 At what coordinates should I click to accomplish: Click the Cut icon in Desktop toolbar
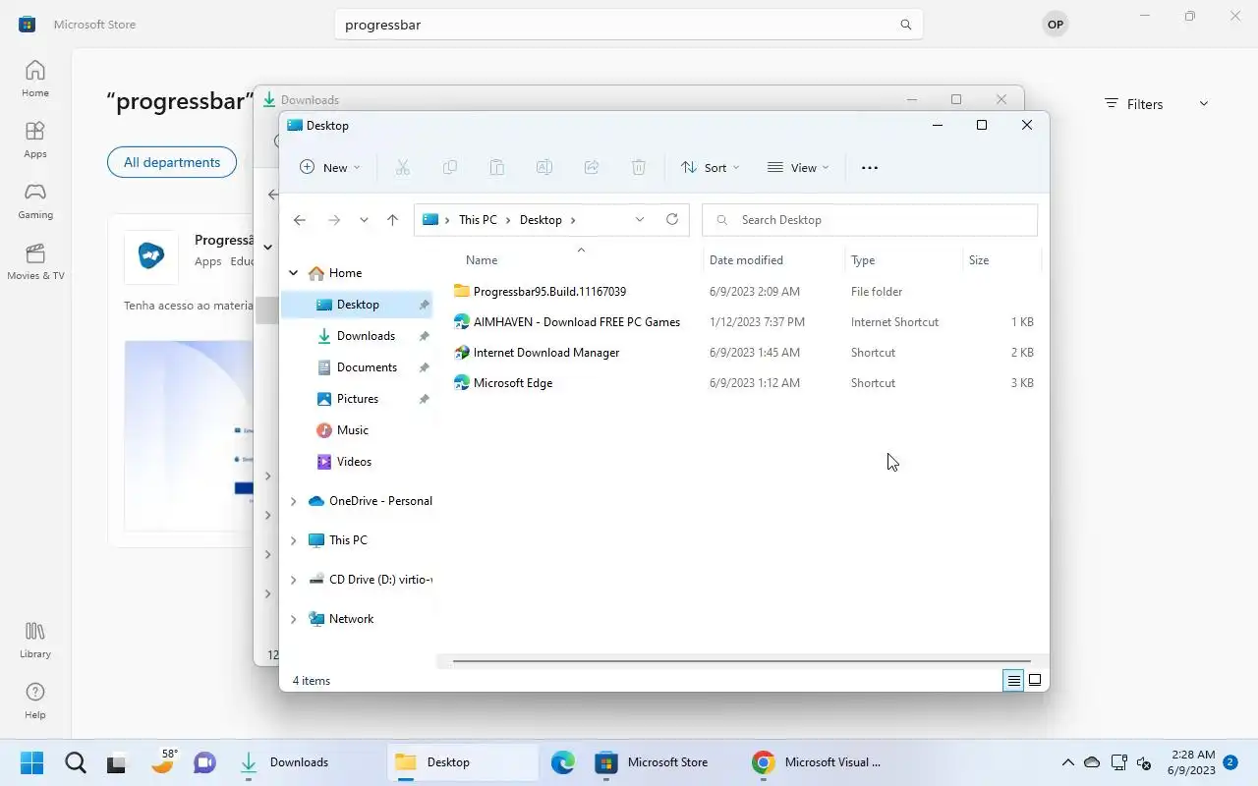pos(403,168)
